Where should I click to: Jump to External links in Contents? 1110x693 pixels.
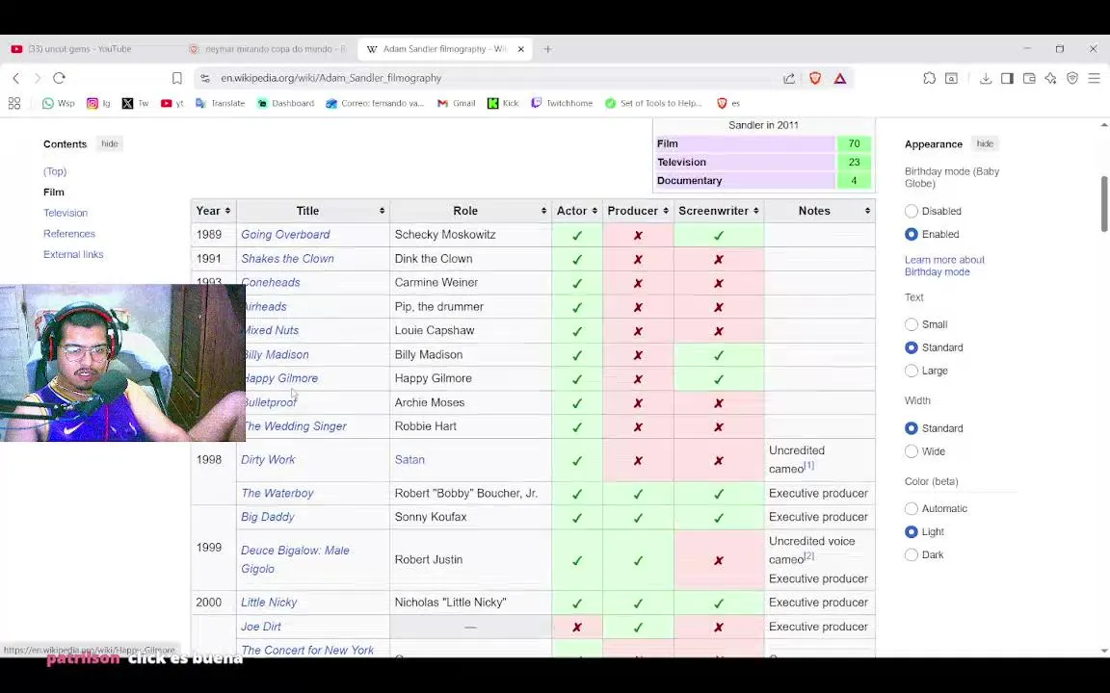(x=73, y=254)
